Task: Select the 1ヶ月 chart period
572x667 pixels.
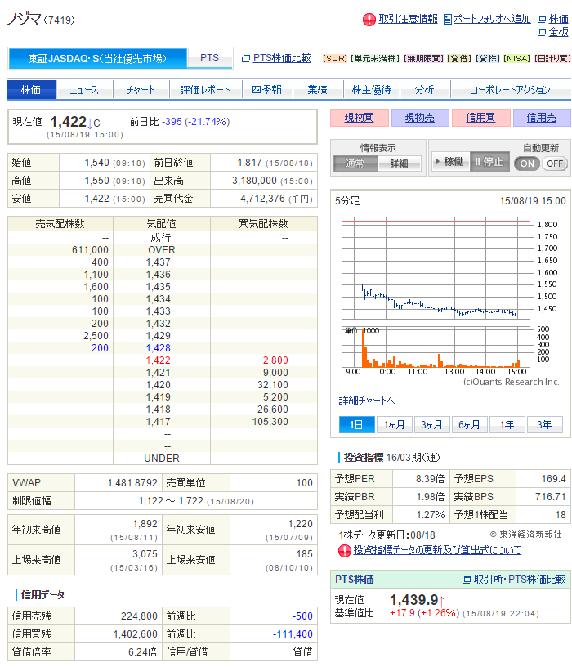Action: [x=394, y=424]
